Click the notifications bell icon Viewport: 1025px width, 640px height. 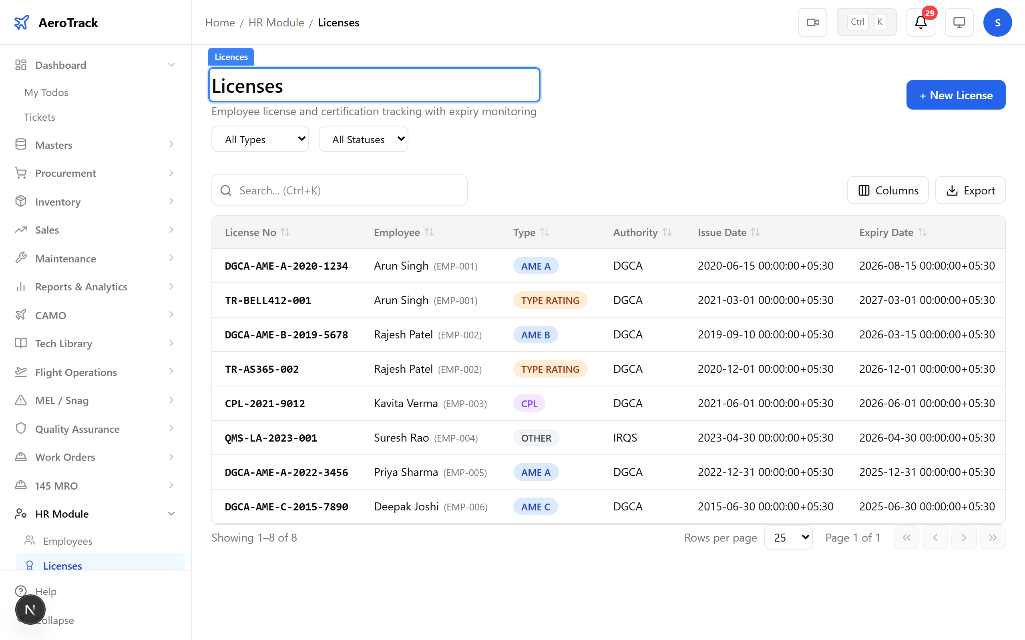point(920,22)
